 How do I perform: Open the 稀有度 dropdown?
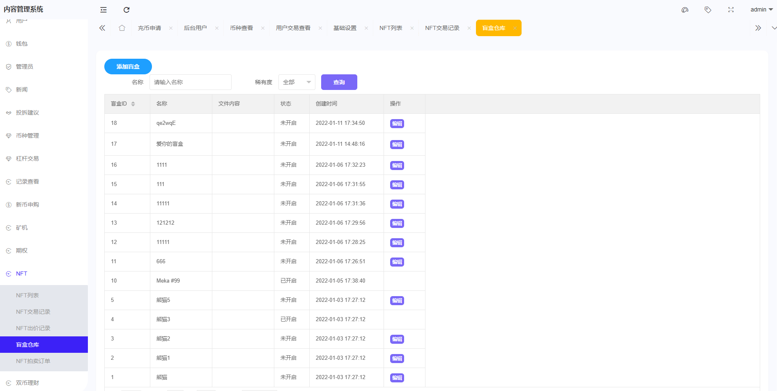[297, 82]
